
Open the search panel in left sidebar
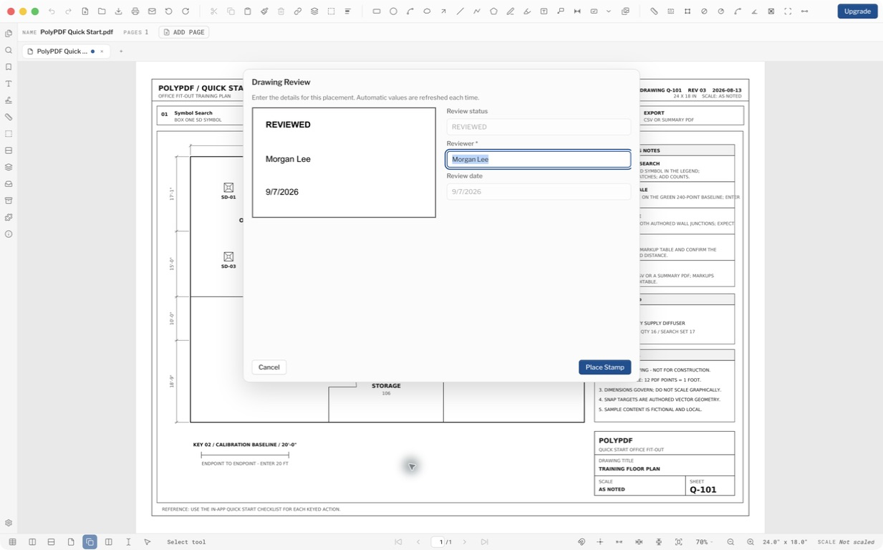click(x=9, y=50)
